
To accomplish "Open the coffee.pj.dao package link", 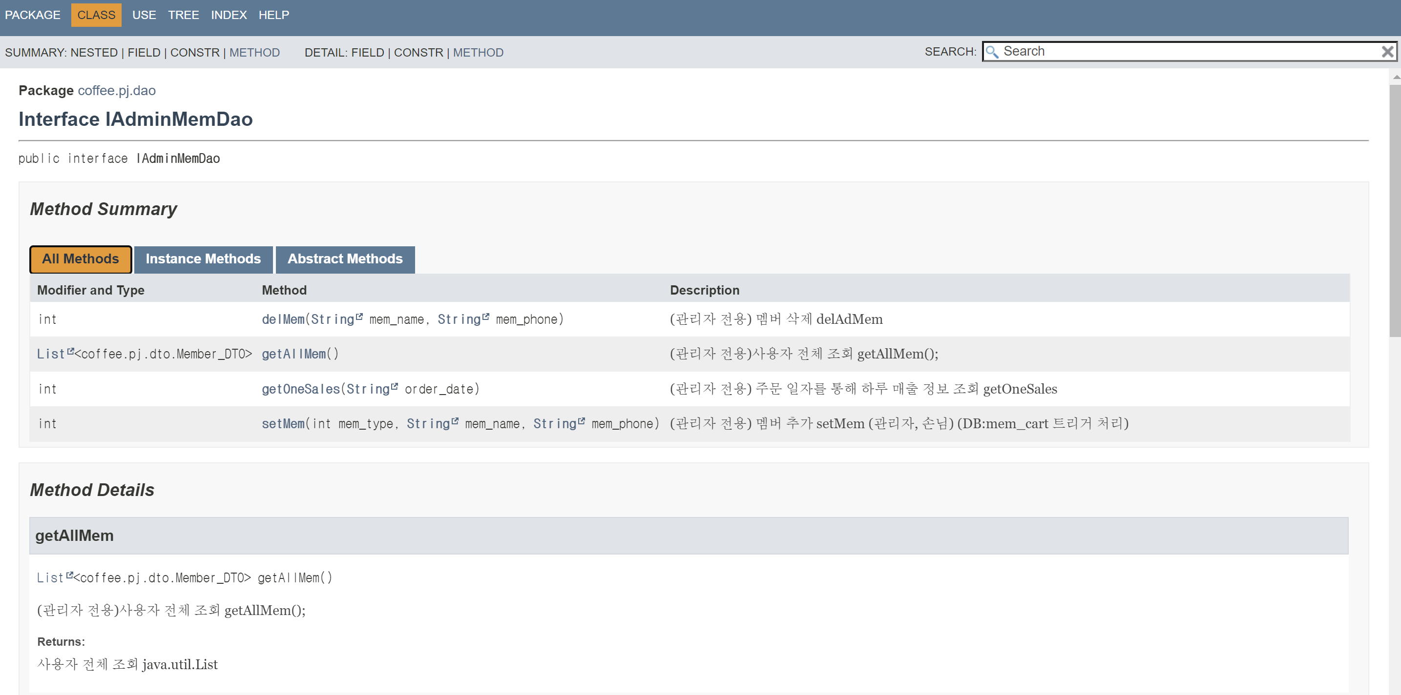I will [117, 90].
